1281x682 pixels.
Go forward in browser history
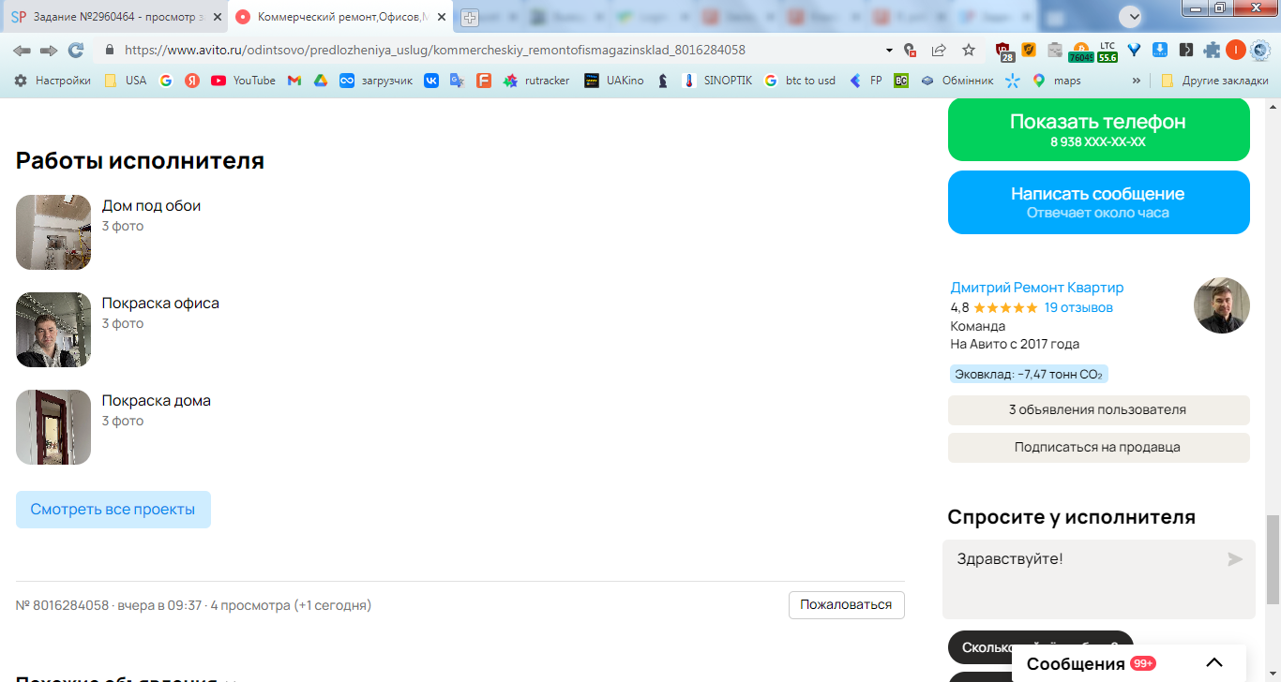49,50
